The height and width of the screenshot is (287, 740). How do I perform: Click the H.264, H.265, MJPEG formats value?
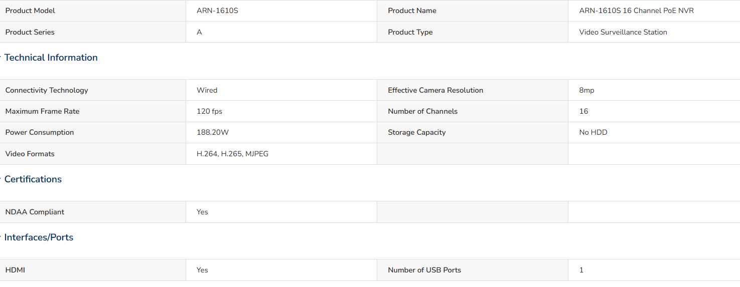[232, 154]
